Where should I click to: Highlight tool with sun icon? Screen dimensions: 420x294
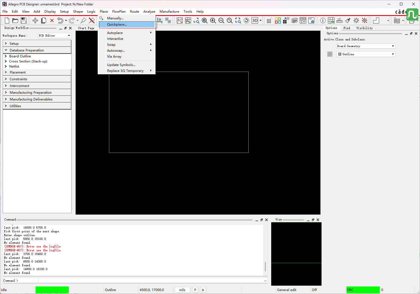[x=356, y=20]
